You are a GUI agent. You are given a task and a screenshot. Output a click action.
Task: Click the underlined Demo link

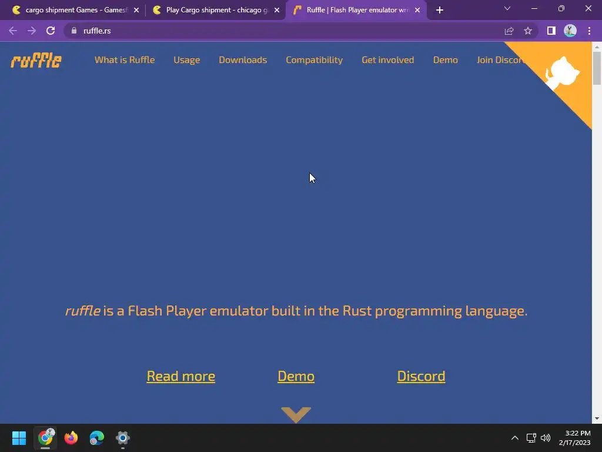296,376
